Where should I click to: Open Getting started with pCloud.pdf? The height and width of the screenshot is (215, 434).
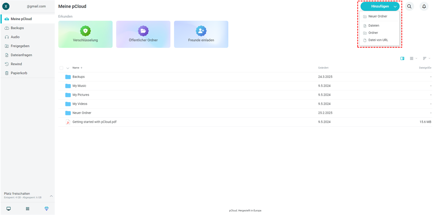pyautogui.click(x=94, y=122)
